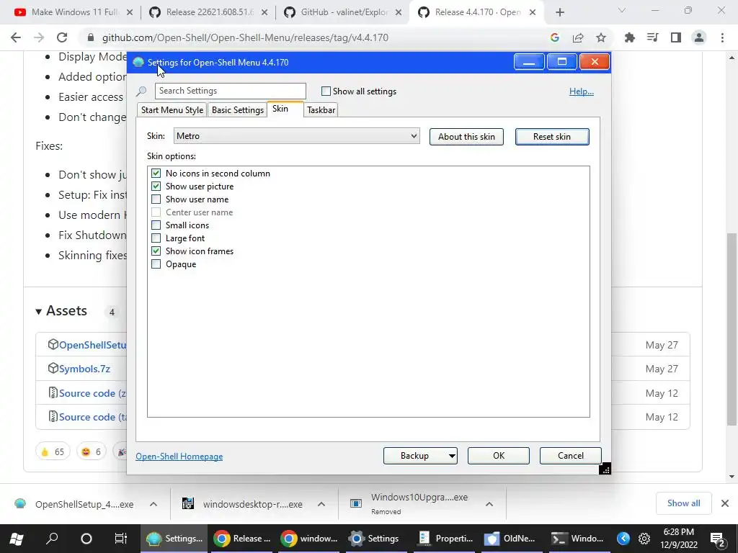Open the Skin dropdown showing Metro
The height and width of the screenshot is (553, 738).
[x=296, y=136]
